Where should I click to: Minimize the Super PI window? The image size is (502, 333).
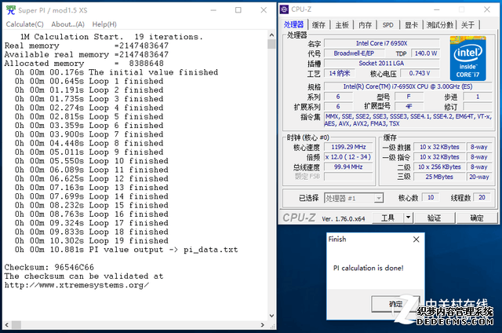pos(213,10)
